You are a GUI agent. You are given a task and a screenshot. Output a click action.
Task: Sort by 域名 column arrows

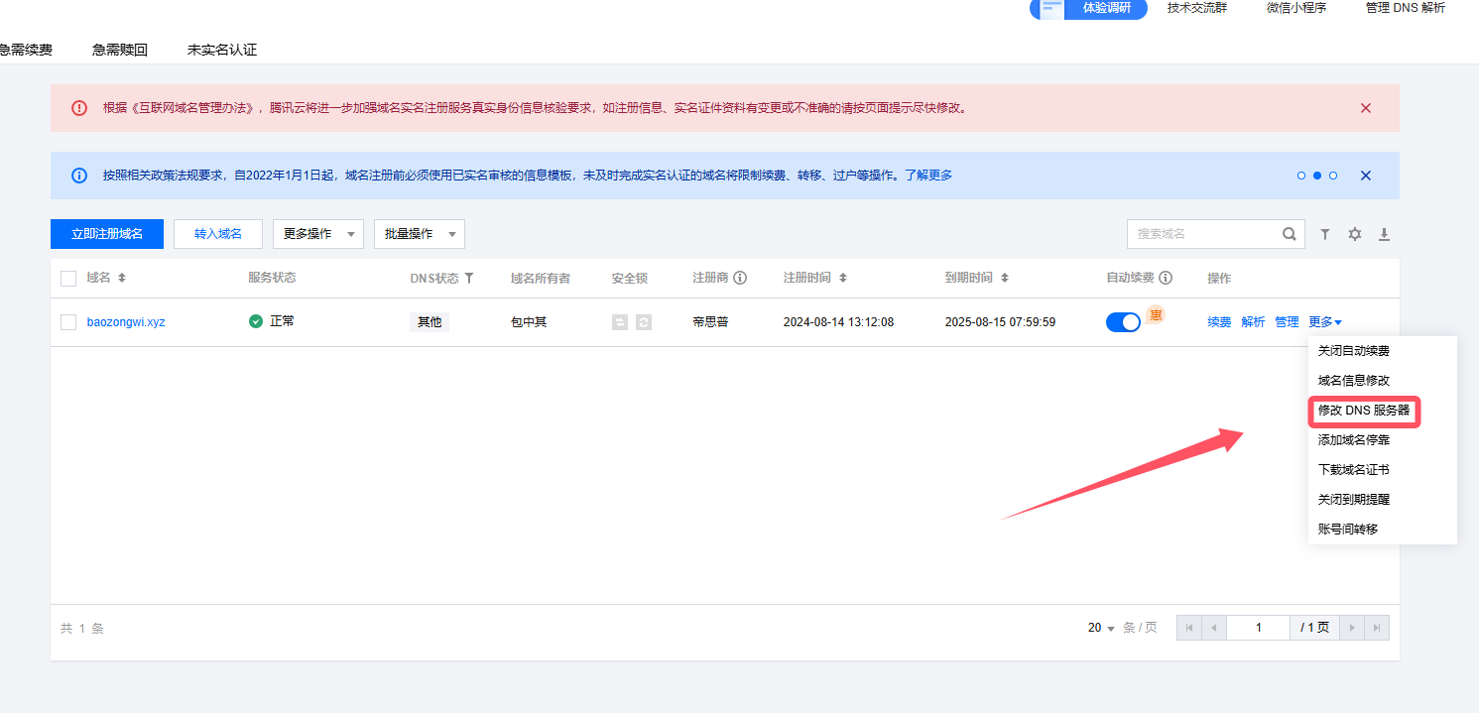point(122,279)
